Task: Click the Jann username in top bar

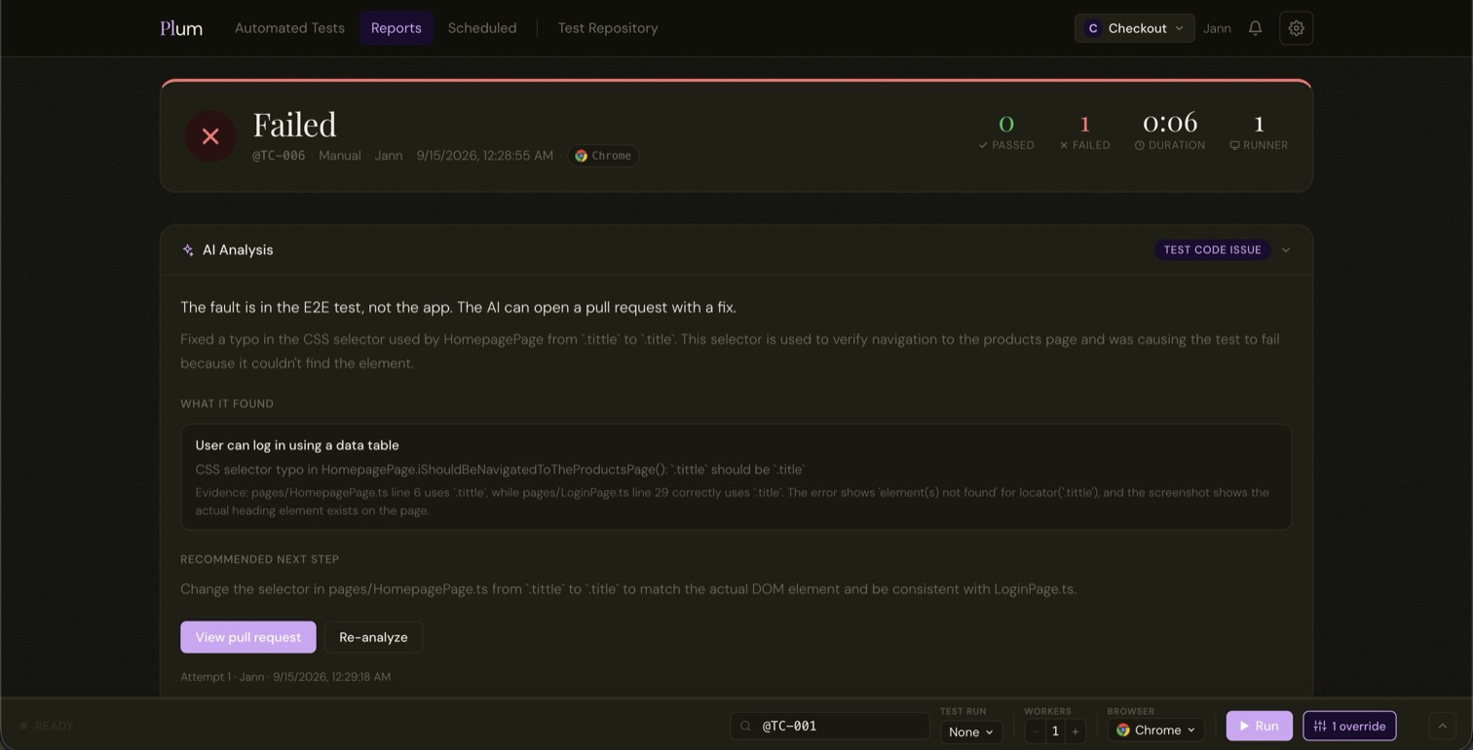Action: pyautogui.click(x=1217, y=28)
